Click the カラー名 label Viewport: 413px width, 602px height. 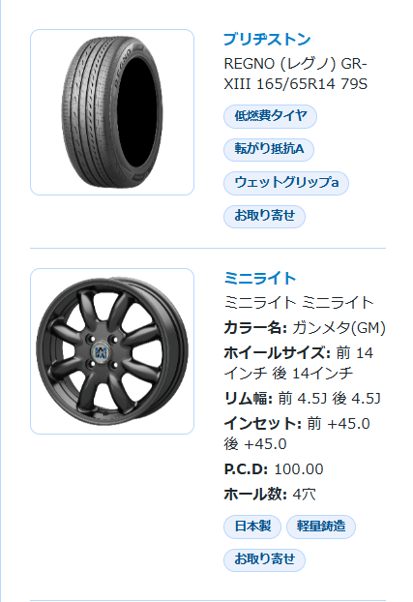[x=255, y=328]
